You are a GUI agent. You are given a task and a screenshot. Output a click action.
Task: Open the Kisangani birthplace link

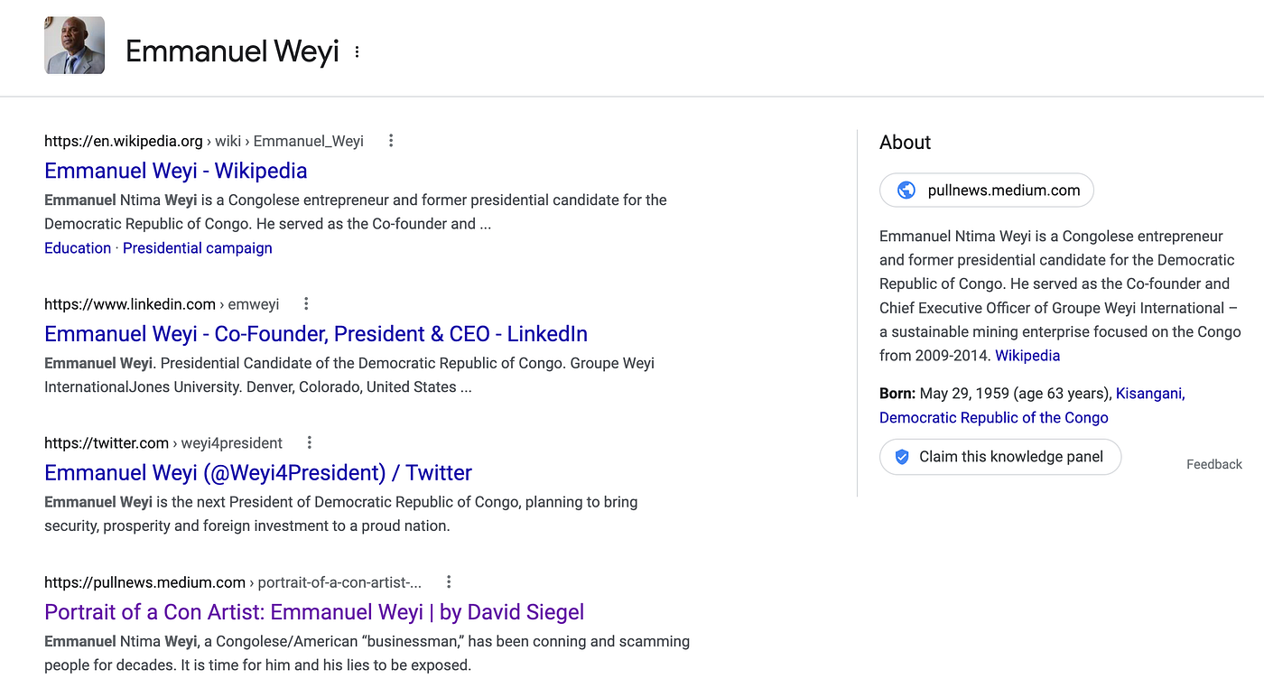1149,394
